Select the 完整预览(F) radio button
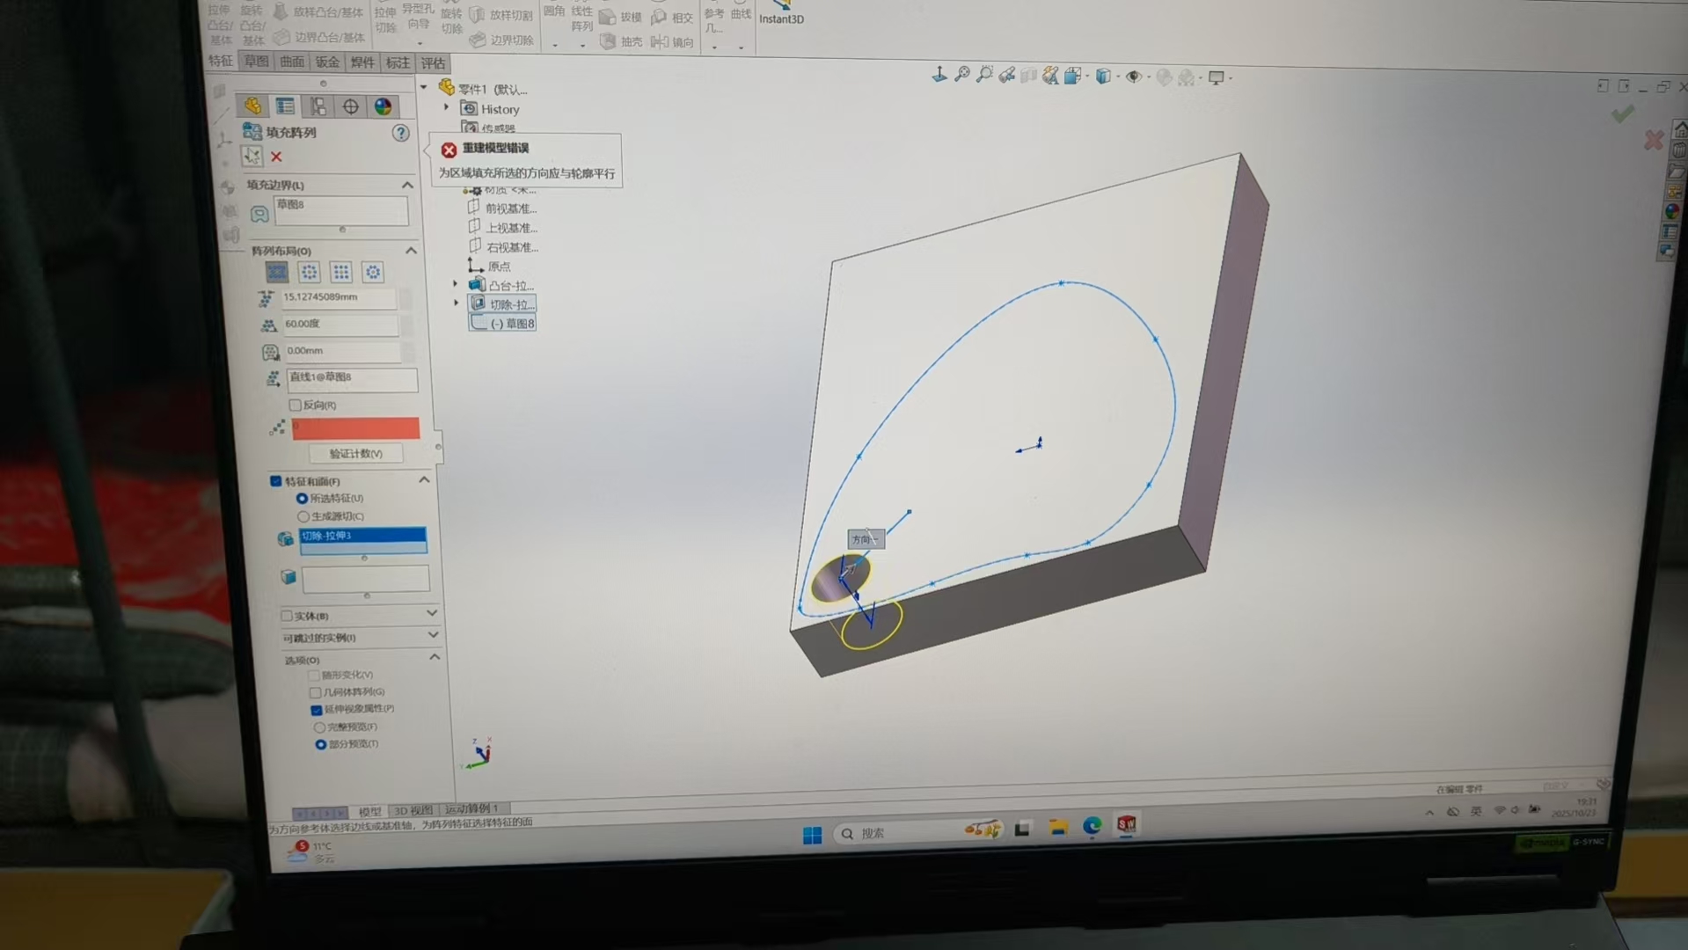 319,727
